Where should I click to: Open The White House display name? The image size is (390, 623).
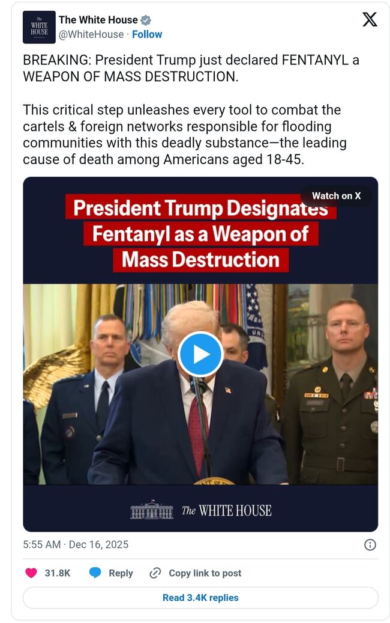(98, 20)
